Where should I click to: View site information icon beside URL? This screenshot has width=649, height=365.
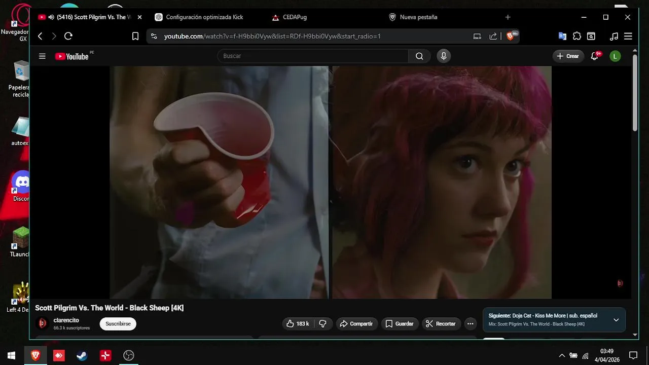[154, 36]
